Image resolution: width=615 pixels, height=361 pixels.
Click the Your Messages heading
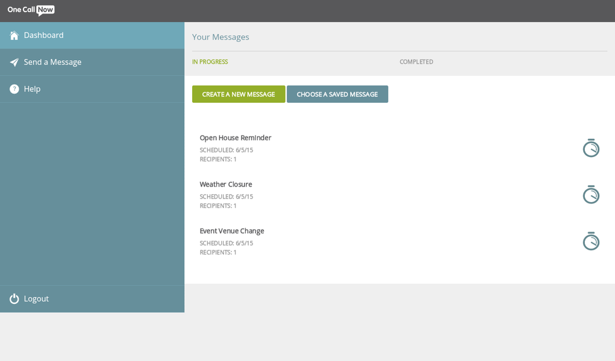tap(220, 37)
